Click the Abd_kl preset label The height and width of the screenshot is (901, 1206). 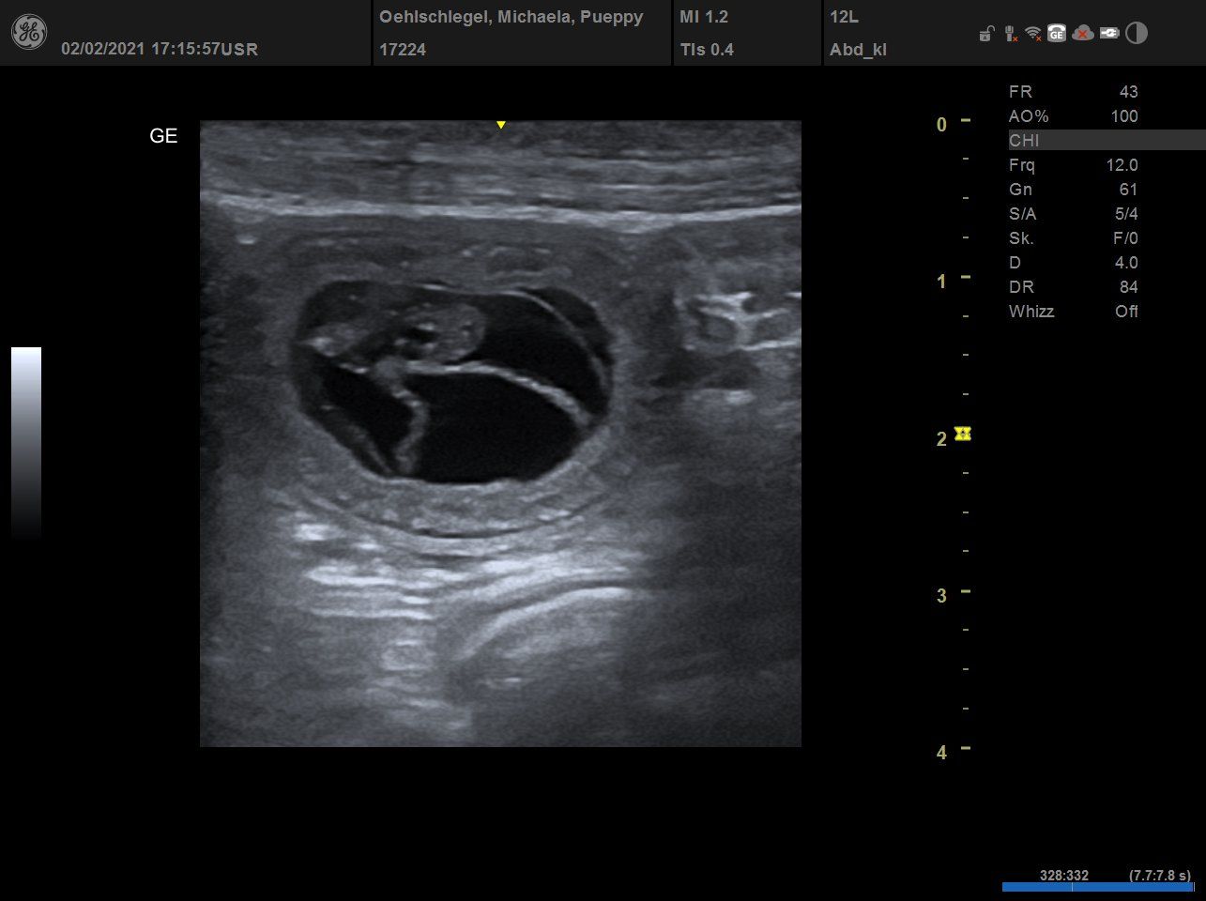click(x=859, y=50)
